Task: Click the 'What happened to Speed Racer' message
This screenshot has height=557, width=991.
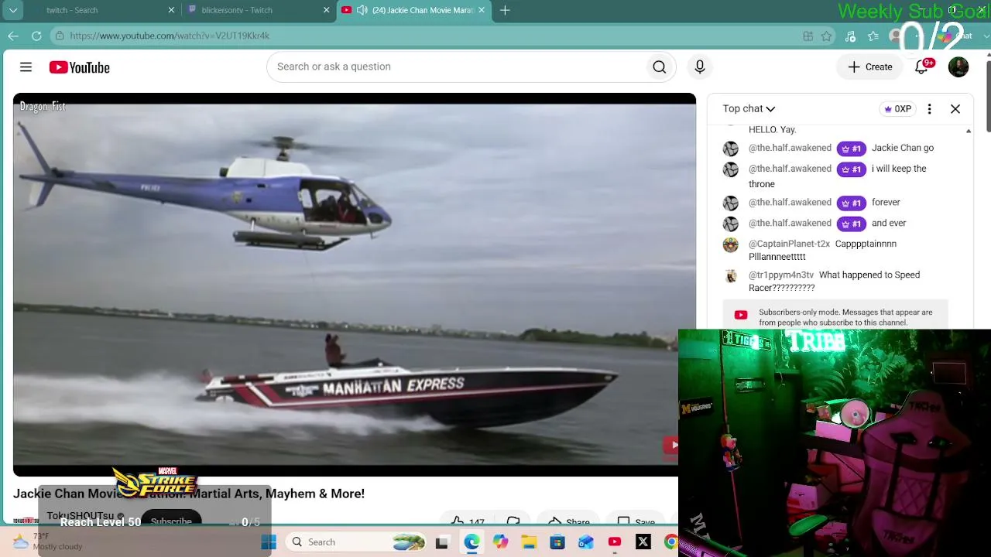Action: click(834, 282)
